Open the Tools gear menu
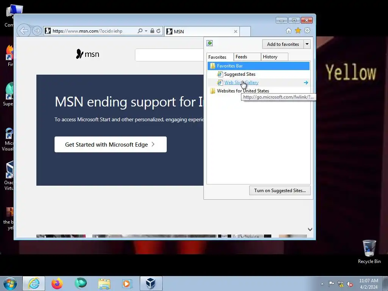 click(307, 30)
